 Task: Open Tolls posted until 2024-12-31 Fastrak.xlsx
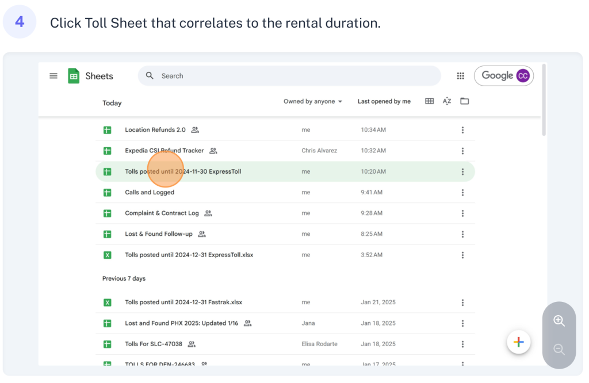pos(183,302)
